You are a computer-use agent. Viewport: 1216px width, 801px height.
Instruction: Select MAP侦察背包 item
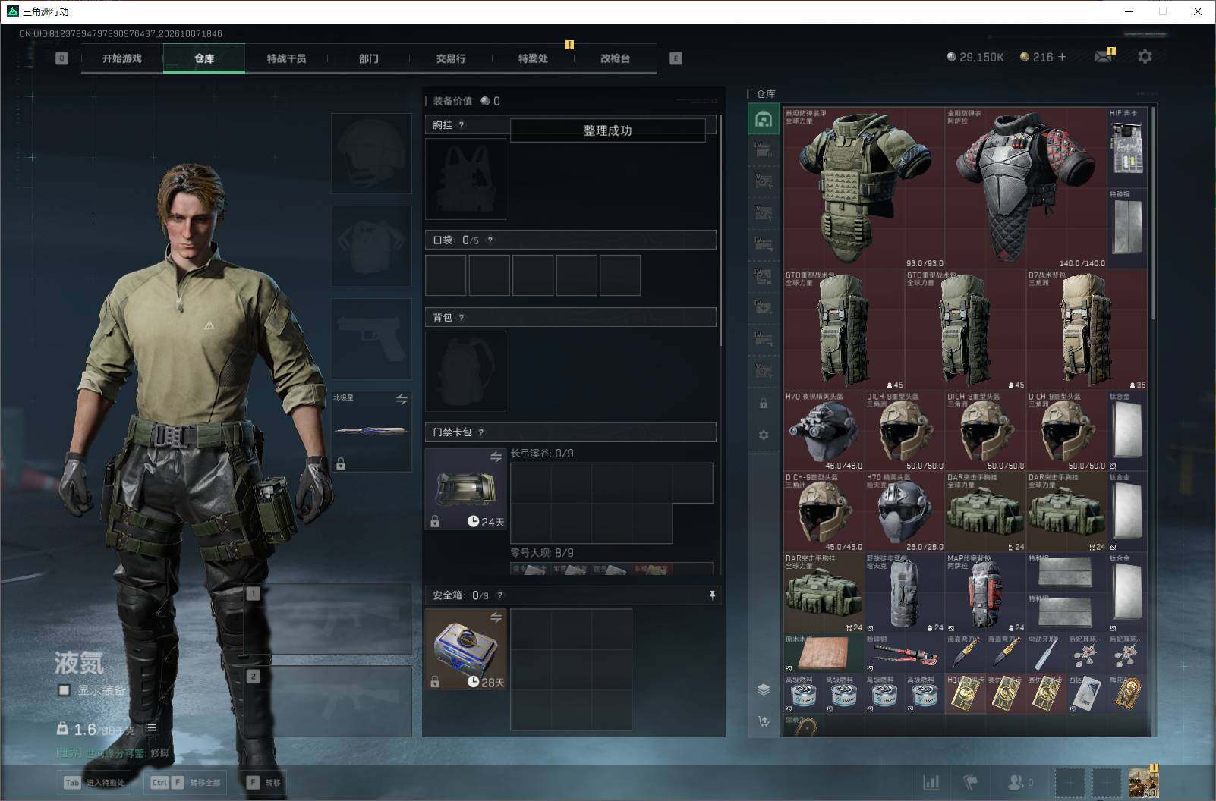click(x=985, y=593)
